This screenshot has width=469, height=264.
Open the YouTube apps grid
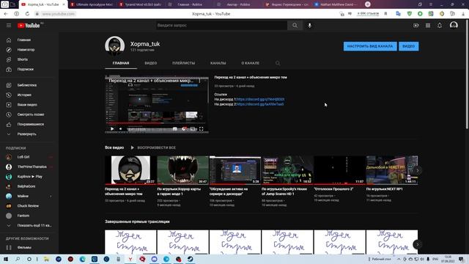[428, 26]
